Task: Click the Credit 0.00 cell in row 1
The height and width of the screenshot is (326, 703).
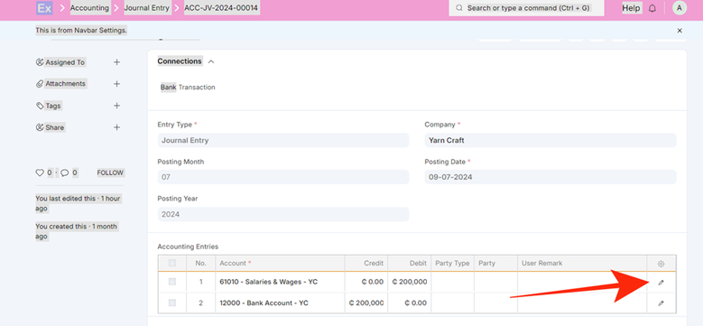Action: click(x=366, y=282)
